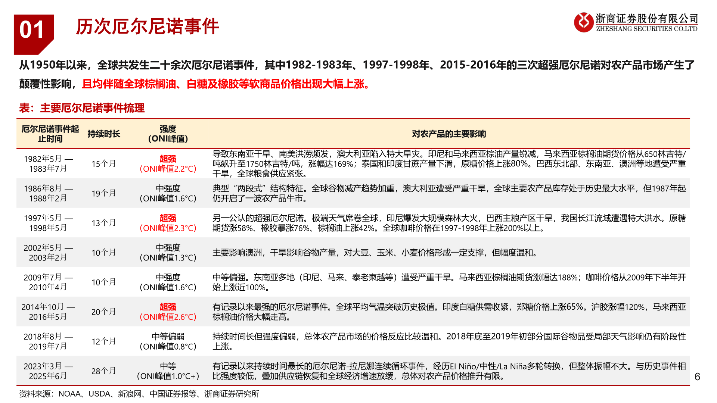Image resolution: width=717 pixels, height=403 pixels.
Task: Click the red sentence "且均伴随全球棕榈油、白糖及橡胶等软商品价格出现大幅上涨"
Action: coord(226,84)
